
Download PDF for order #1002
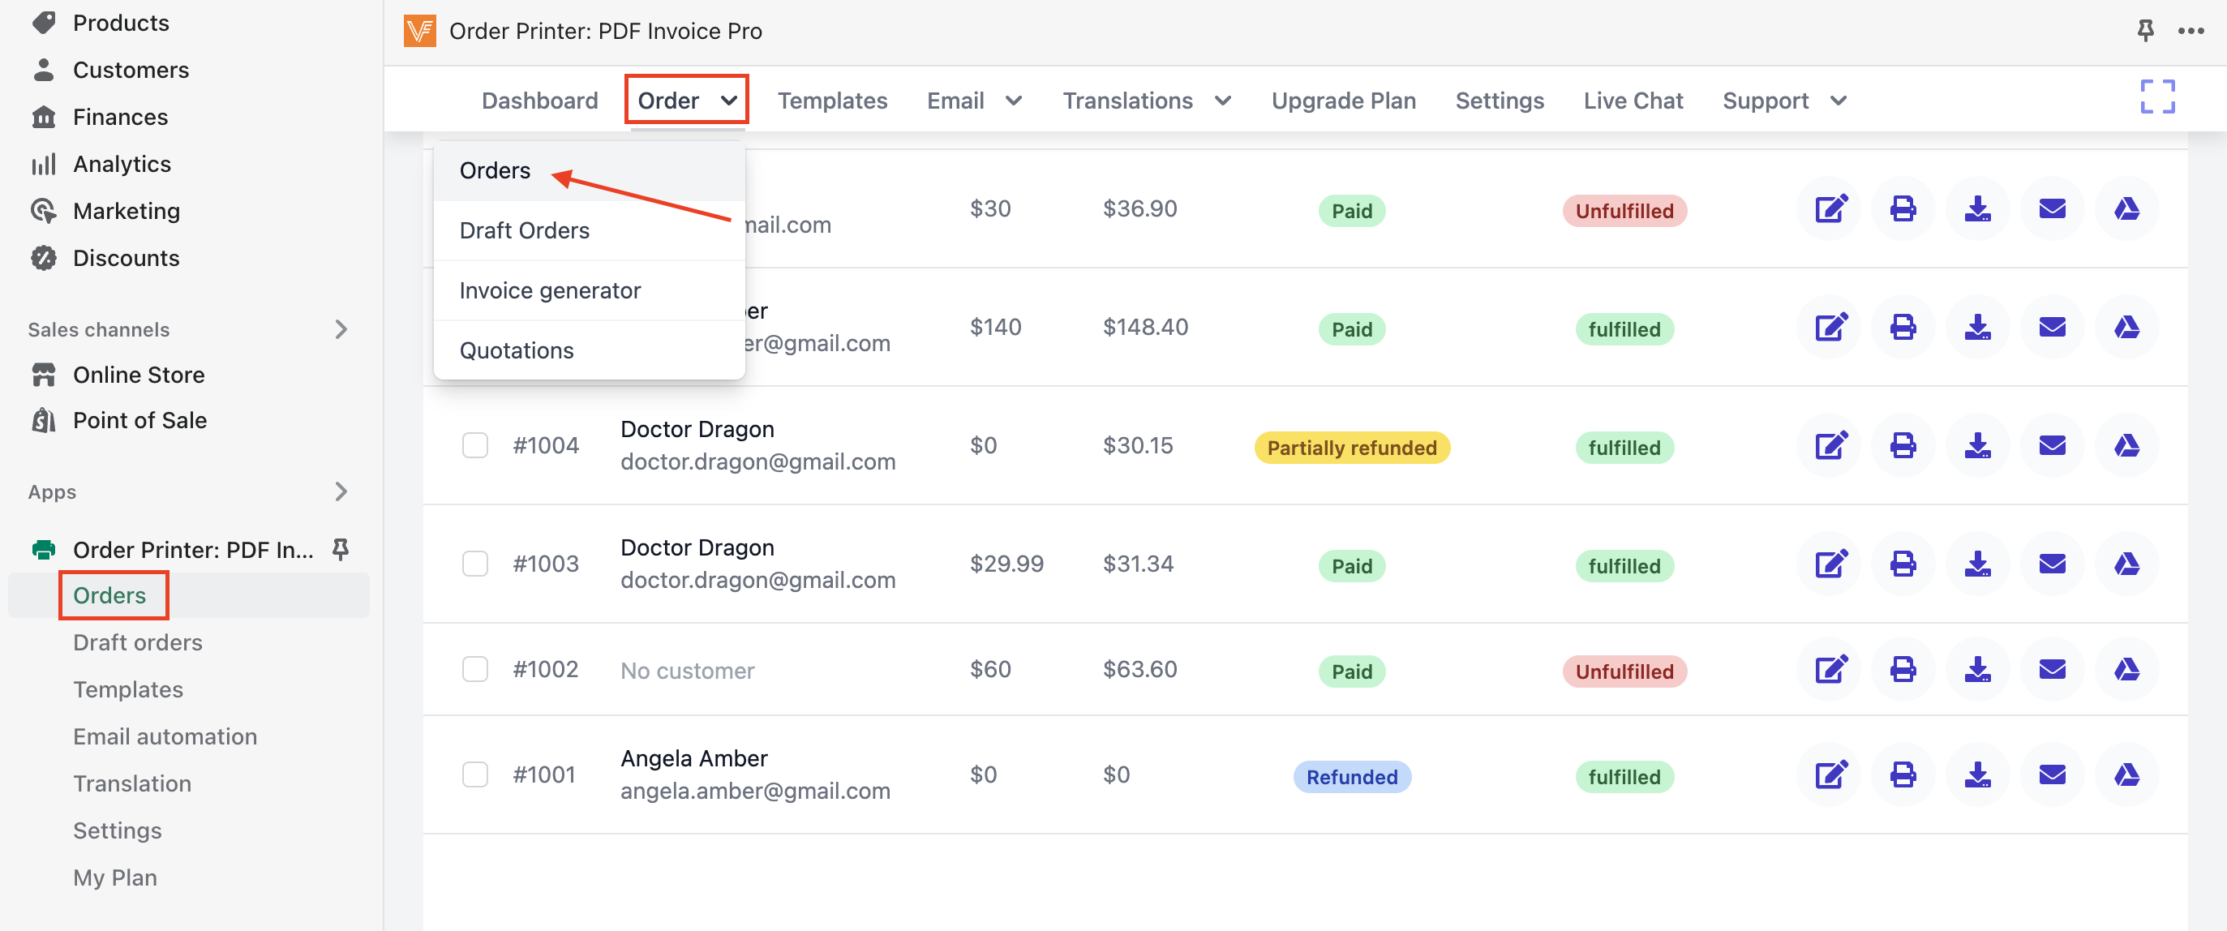coord(1977,670)
